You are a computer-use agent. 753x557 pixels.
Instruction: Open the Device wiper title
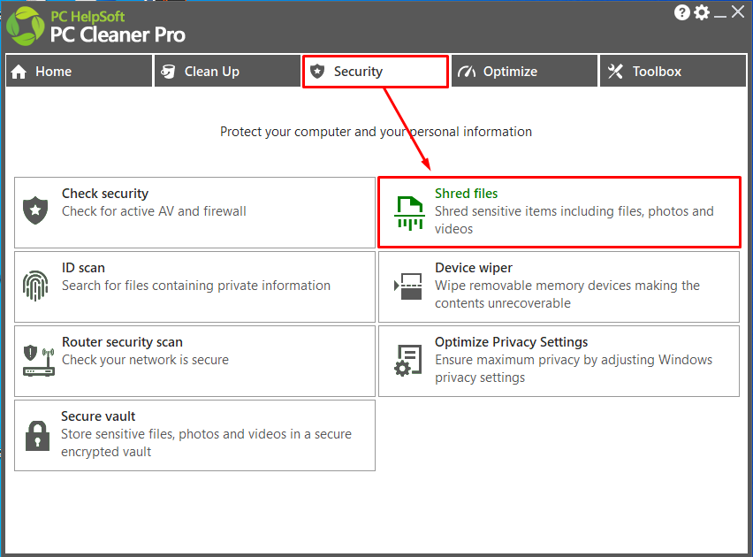point(474,268)
